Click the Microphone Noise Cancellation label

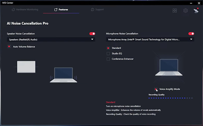point(122,34)
